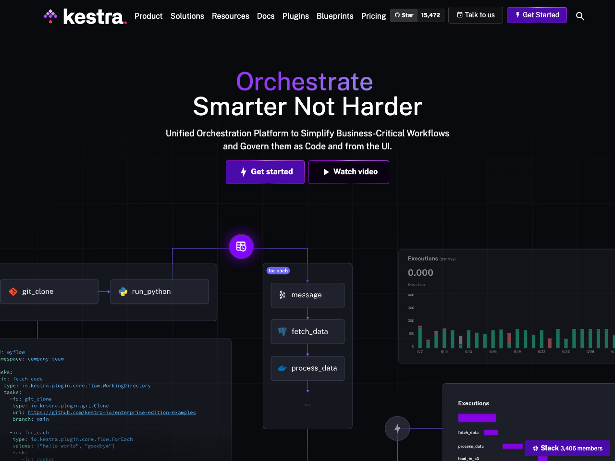Viewport: 615px width, 461px height.
Task: Click the 15,472 star count
Action: (x=430, y=15)
